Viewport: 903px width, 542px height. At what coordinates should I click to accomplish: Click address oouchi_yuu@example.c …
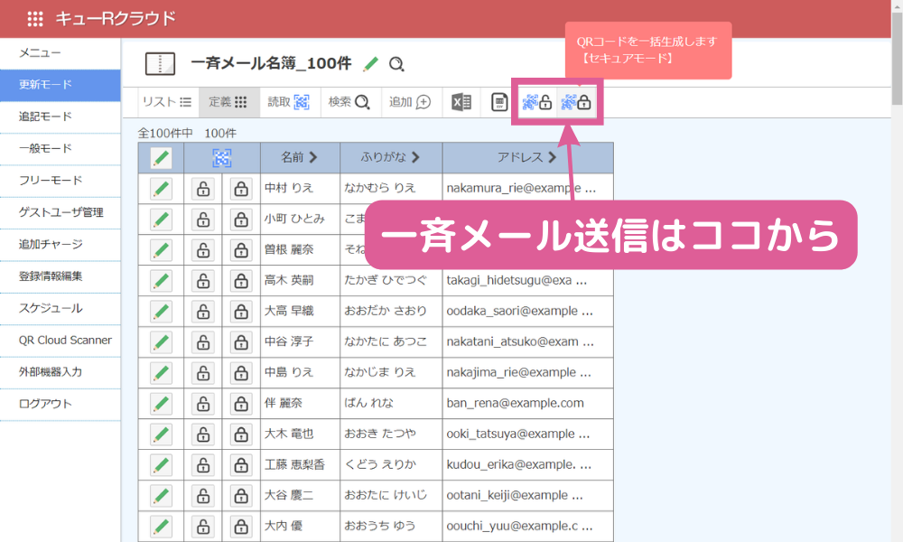click(x=519, y=526)
